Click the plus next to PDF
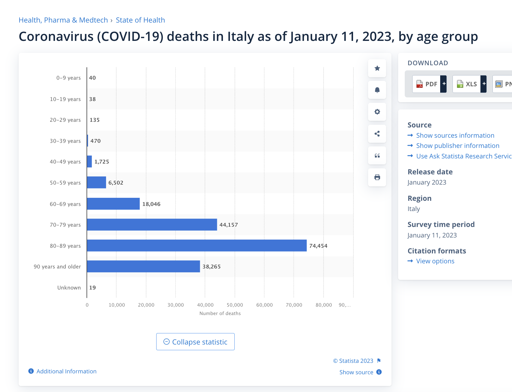 pyautogui.click(x=444, y=84)
